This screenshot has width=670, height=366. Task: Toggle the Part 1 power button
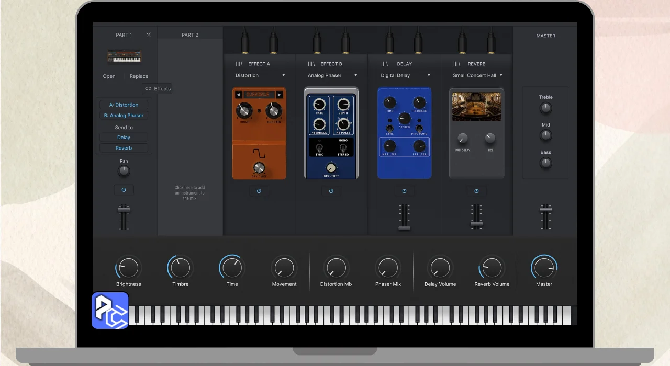point(124,190)
